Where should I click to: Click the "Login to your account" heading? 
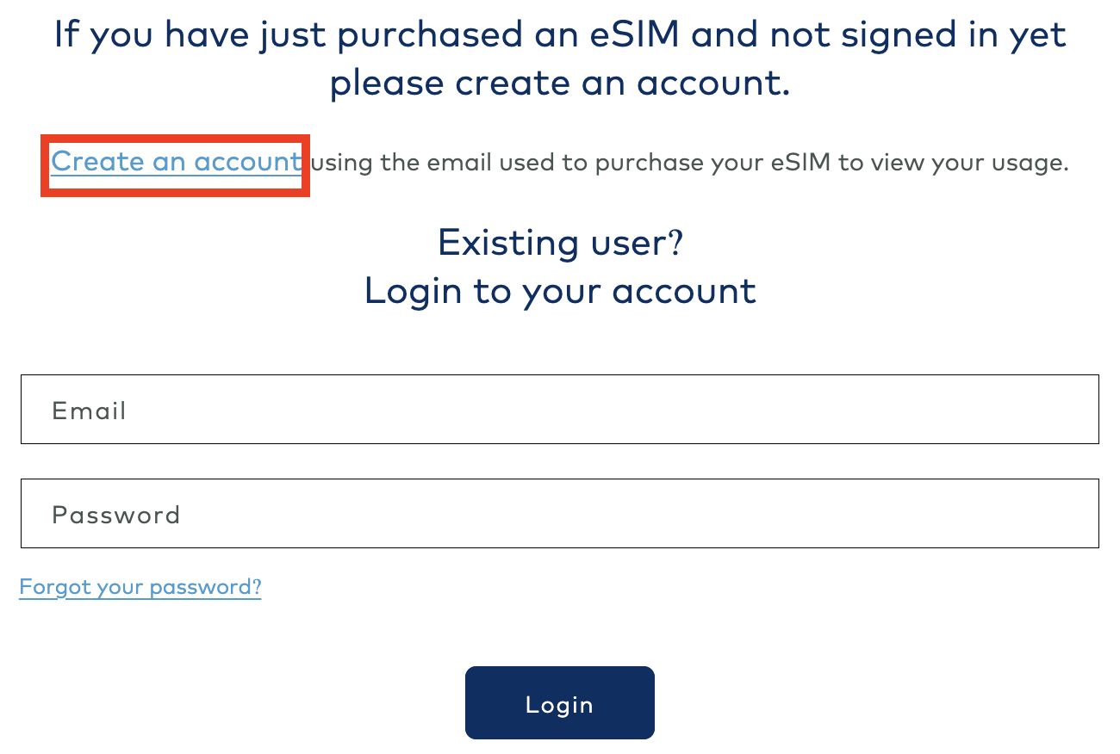[560, 291]
